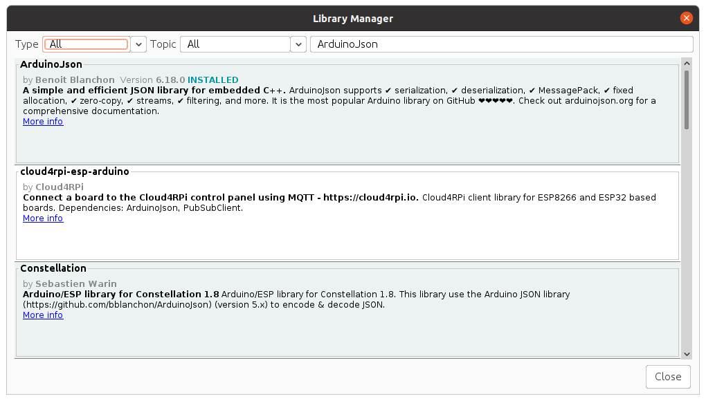Click scrollbar down arrow
The image size is (706, 401).
(687, 354)
